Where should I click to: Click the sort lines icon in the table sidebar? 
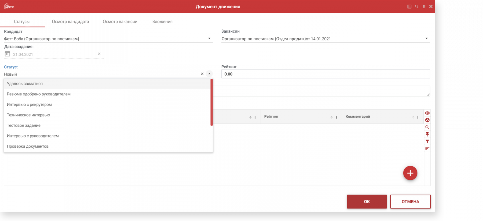[427, 148]
